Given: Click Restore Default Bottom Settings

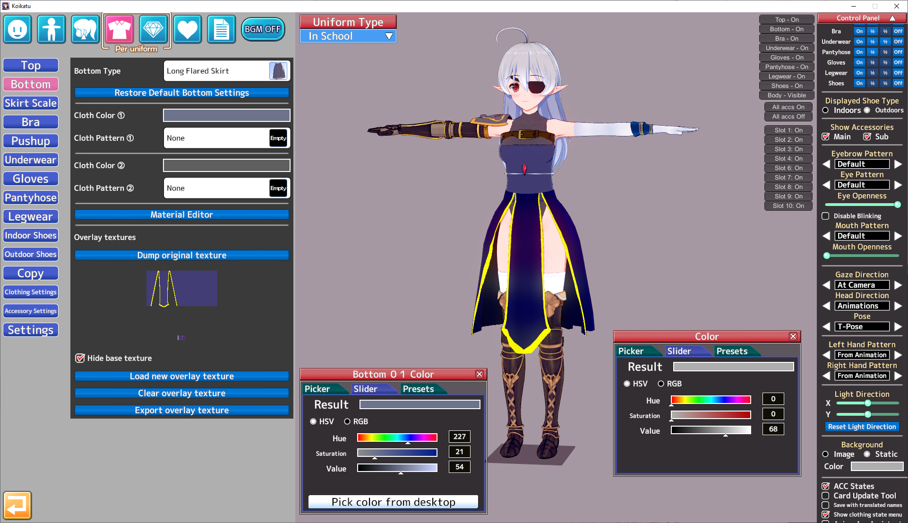Looking at the screenshot, I should pyautogui.click(x=181, y=93).
